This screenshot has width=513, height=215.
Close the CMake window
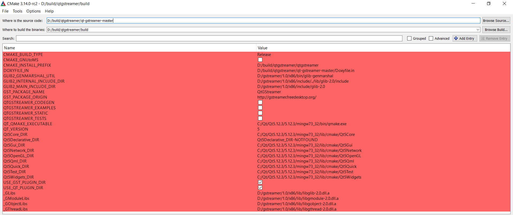pyautogui.click(x=504, y=3)
